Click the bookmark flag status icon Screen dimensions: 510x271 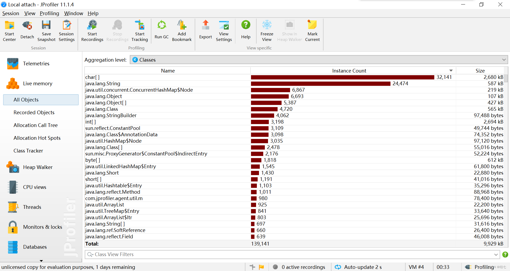click(261, 267)
